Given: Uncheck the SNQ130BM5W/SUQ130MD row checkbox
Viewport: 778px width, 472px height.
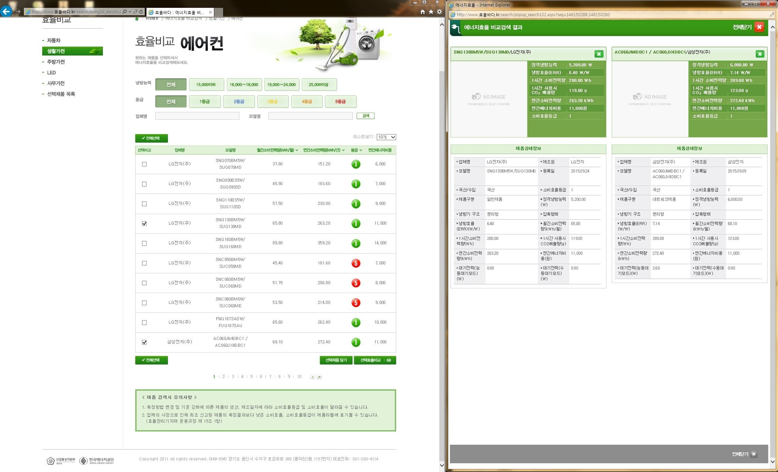Looking at the screenshot, I should pos(144,224).
